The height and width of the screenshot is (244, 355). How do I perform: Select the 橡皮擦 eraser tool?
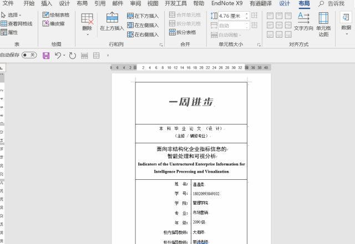point(54,23)
